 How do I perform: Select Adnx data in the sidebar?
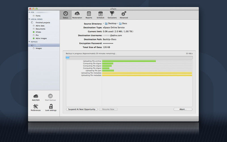pyautogui.click(x=40, y=26)
